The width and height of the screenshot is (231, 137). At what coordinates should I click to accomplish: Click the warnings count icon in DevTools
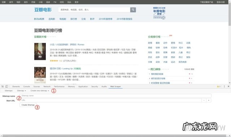click(219, 87)
